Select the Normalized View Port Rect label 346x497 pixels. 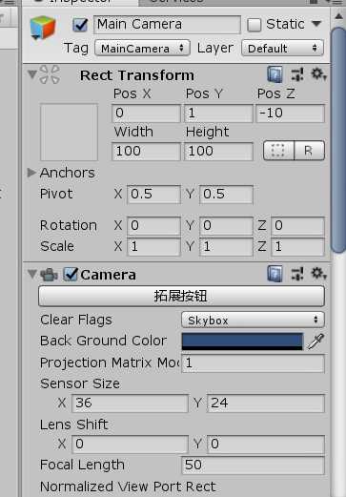pyautogui.click(x=128, y=487)
